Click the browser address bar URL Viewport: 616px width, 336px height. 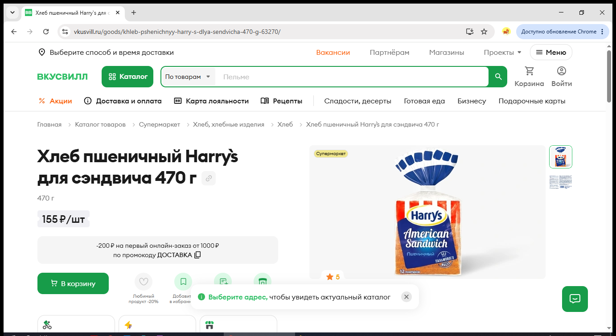177,32
